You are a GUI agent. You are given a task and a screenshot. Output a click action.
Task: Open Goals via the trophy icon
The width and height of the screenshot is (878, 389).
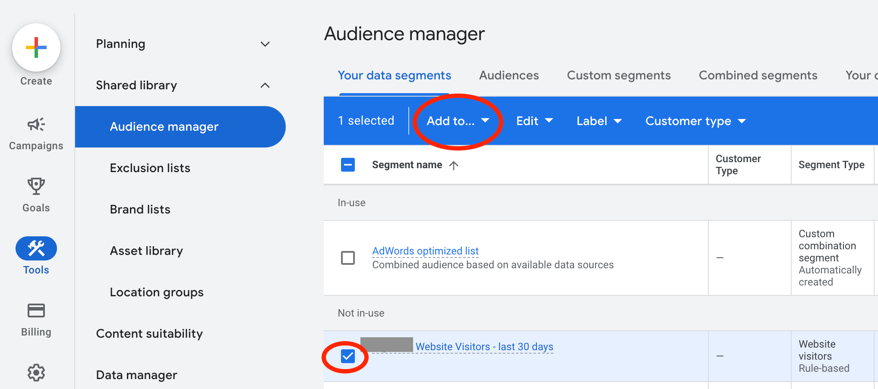point(36,186)
